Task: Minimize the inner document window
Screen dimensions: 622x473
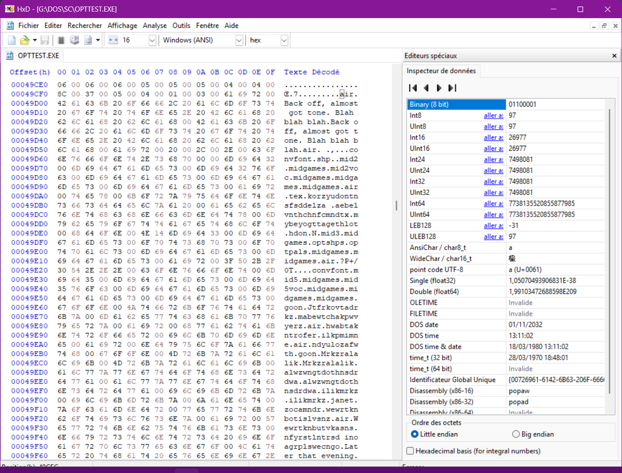Action: [x=594, y=26]
